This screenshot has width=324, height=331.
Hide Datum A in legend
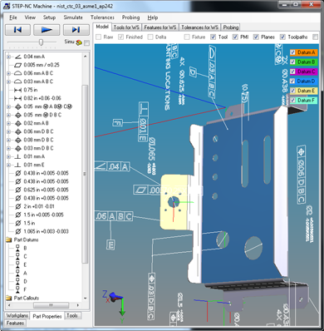292,52
